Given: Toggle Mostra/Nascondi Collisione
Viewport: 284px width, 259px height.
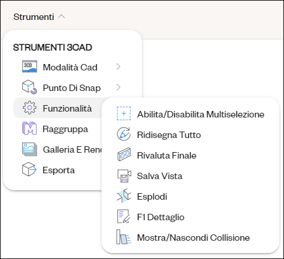Looking at the screenshot, I should click(190, 237).
